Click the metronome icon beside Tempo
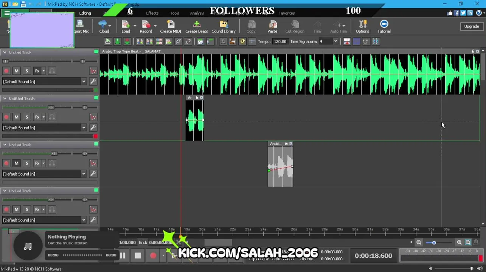The height and width of the screenshot is (272, 486). pos(223,42)
